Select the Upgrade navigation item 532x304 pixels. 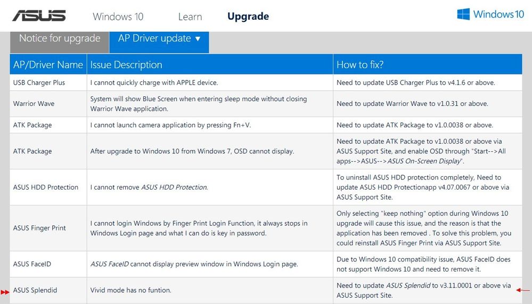[x=248, y=17]
